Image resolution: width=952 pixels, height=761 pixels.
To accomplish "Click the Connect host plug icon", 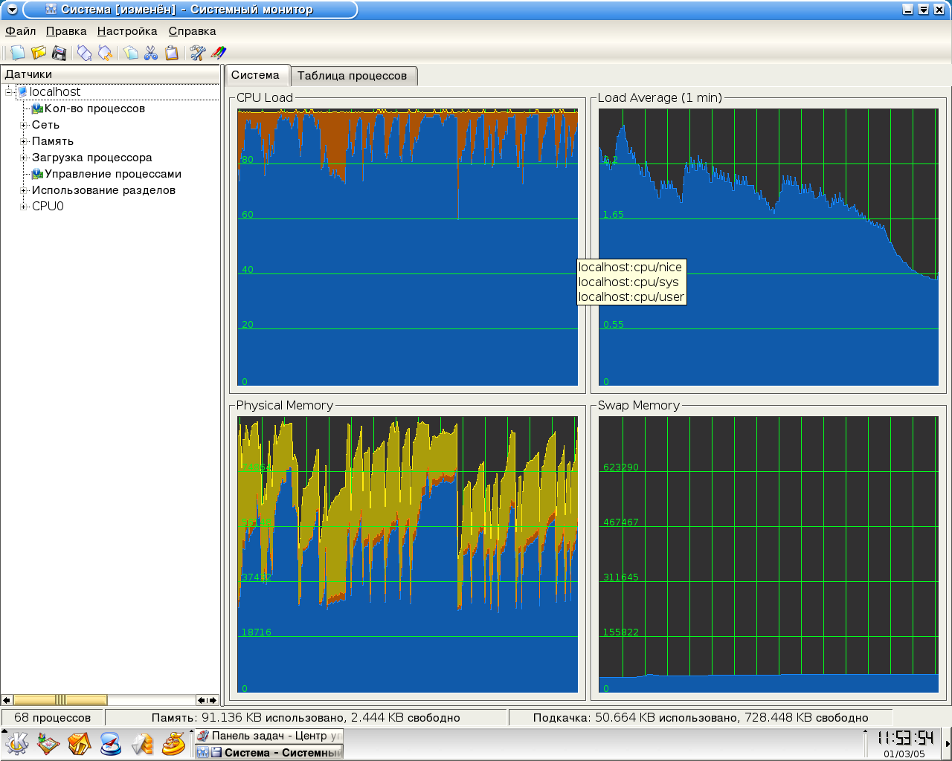I will [x=84, y=53].
